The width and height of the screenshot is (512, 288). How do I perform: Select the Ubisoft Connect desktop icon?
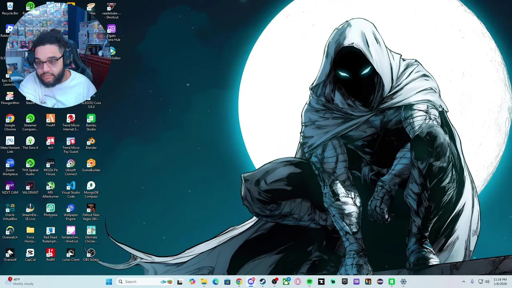(71, 167)
